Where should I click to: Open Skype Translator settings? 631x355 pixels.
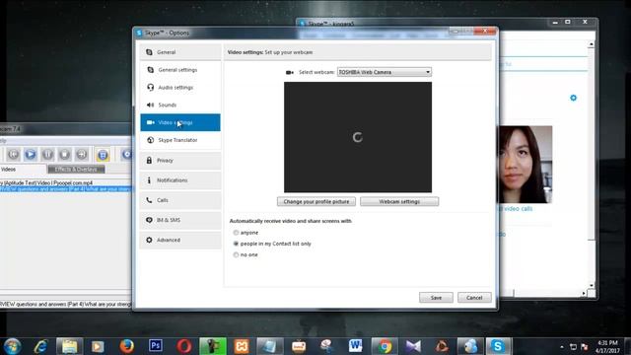(180, 140)
